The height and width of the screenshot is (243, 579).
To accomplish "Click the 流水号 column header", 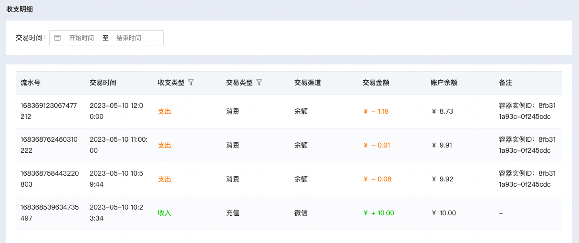I will [31, 83].
